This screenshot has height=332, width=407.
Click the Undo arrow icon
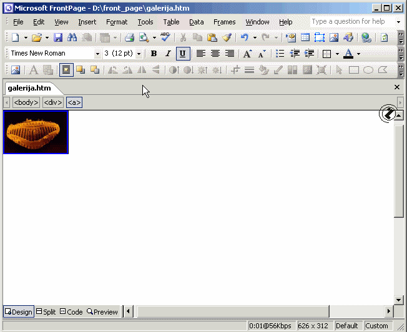(x=244, y=37)
